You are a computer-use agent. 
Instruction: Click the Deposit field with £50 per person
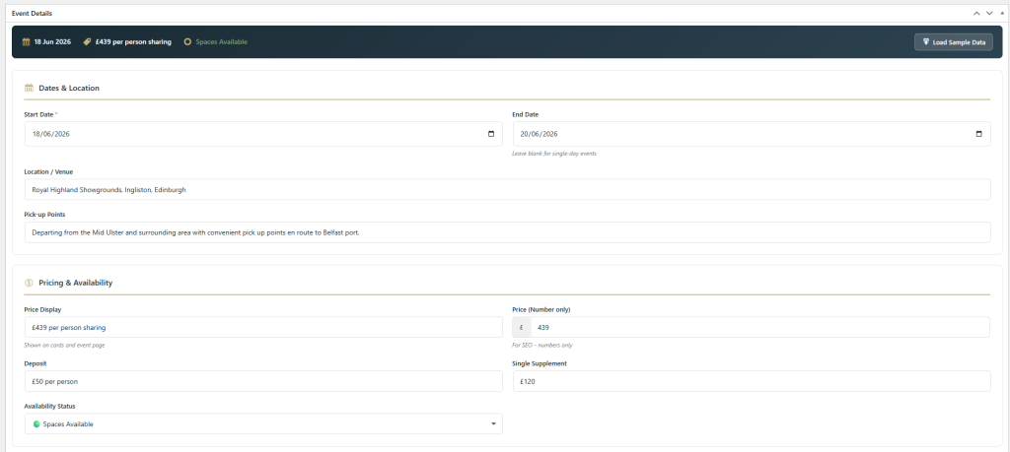[263, 381]
